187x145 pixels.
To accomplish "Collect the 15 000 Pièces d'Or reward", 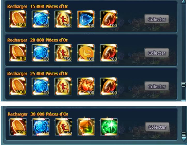I will (x=157, y=19).
